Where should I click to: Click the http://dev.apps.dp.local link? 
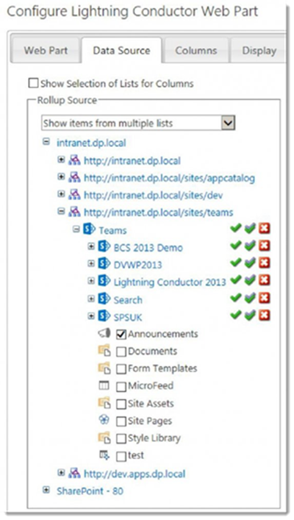click(135, 474)
